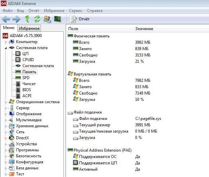Expand the Операционная система node
This screenshot has width=209, height=177.
click(x=6, y=102)
